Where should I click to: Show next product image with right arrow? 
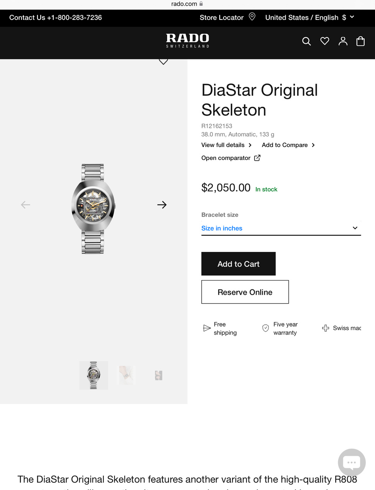coord(162,205)
